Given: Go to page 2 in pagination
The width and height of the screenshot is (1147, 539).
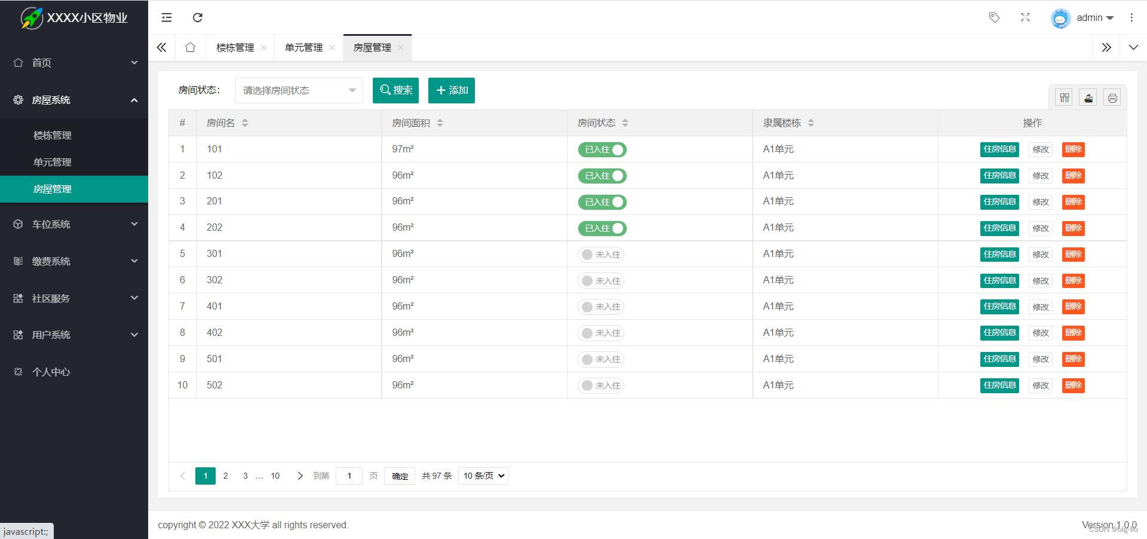Looking at the screenshot, I should point(225,476).
